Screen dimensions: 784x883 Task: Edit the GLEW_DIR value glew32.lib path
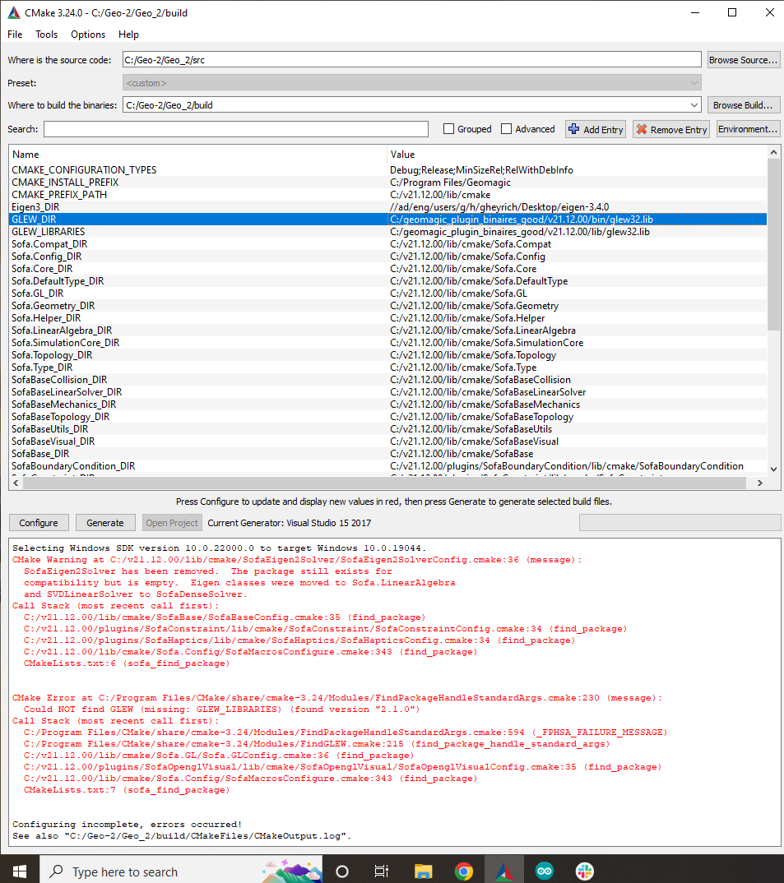tap(522, 220)
